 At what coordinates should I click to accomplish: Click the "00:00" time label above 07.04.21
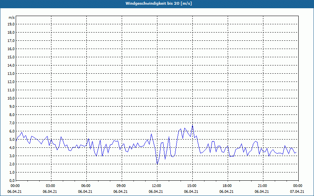click(x=299, y=186)
